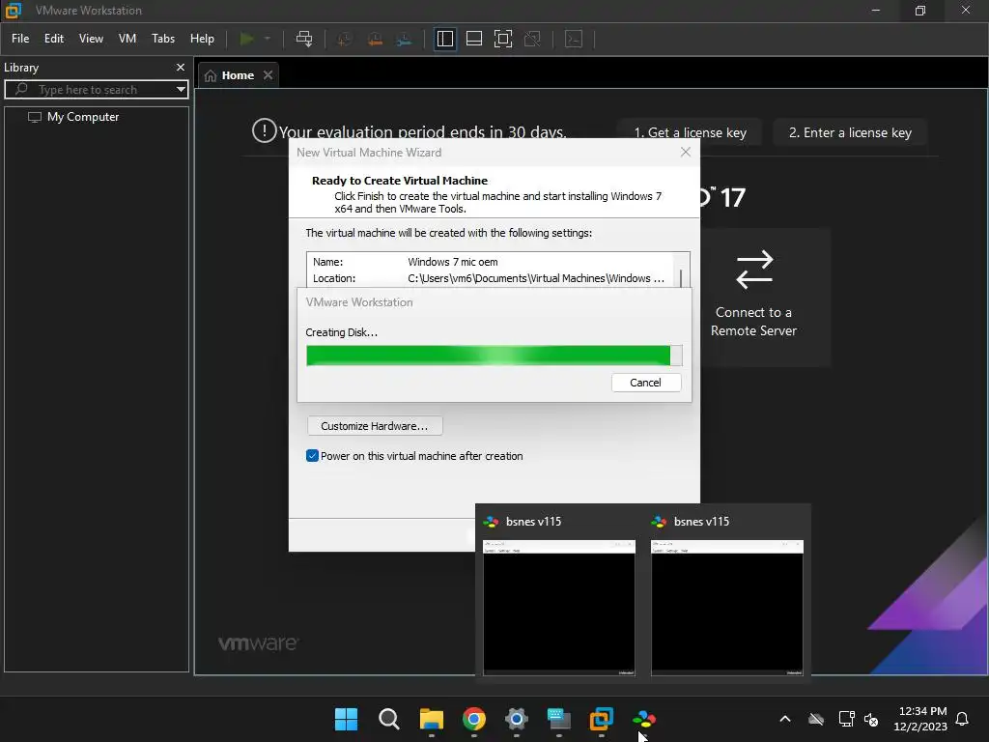The width and height of the screenshot is (989, 742).
Task: Open Google Chrome from taskbar
Action: [x=473, y=719]
